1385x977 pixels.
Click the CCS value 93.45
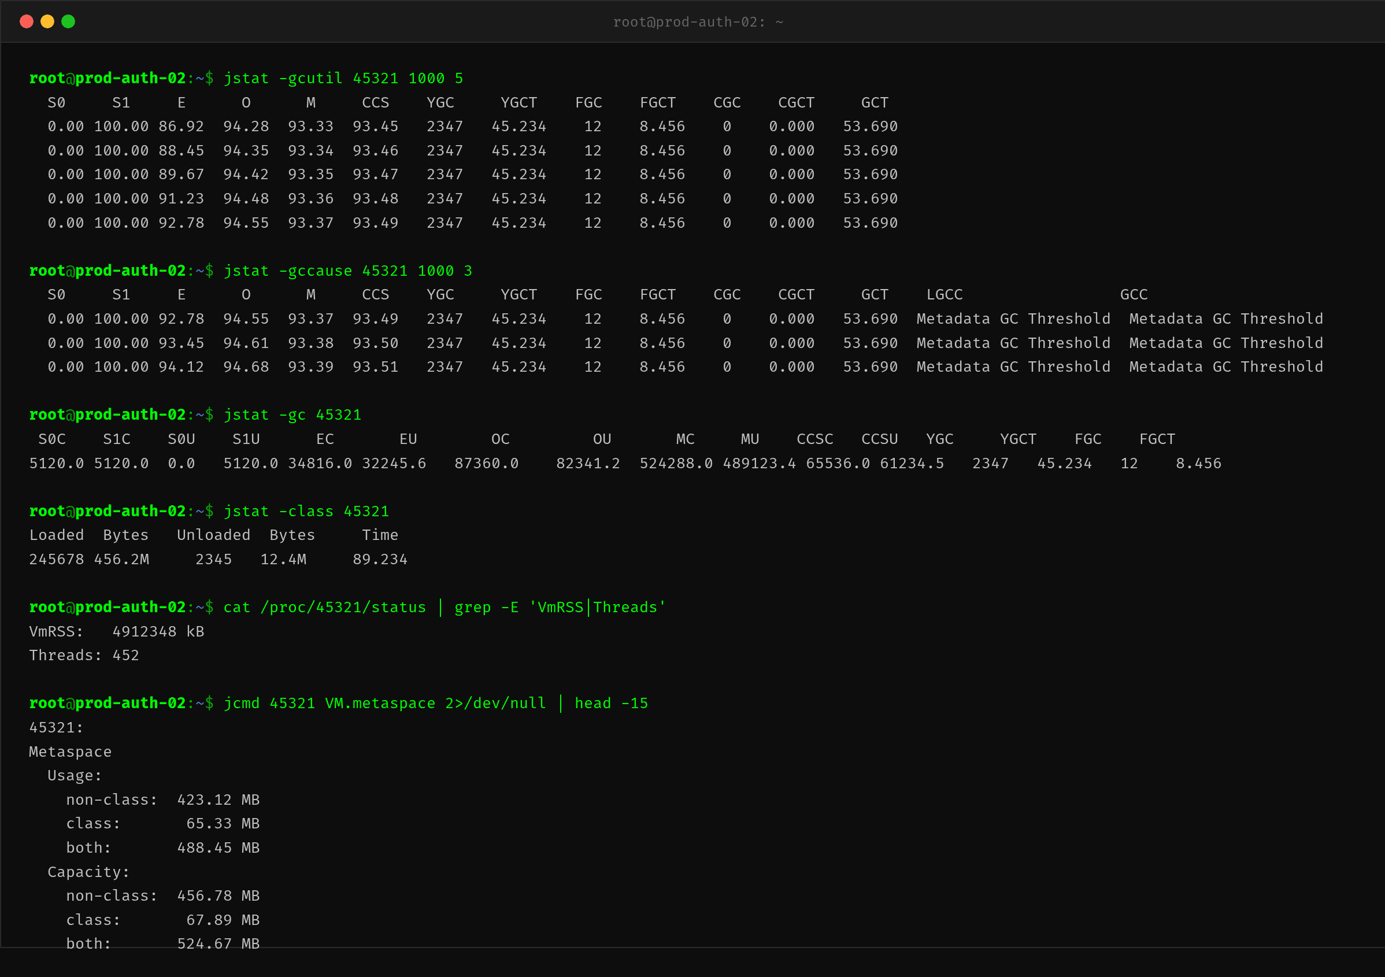coord(375,127)
